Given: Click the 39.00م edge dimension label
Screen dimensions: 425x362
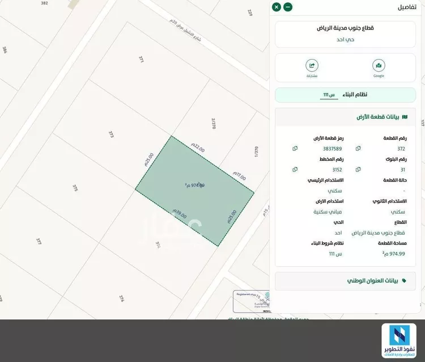Looking at the screenshot, I should pyautogui.click(x=180, y=214).
